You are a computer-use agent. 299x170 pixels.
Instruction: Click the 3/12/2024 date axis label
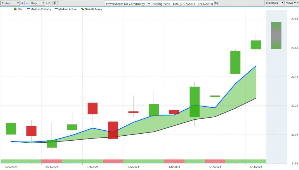(x=215, y=167)
